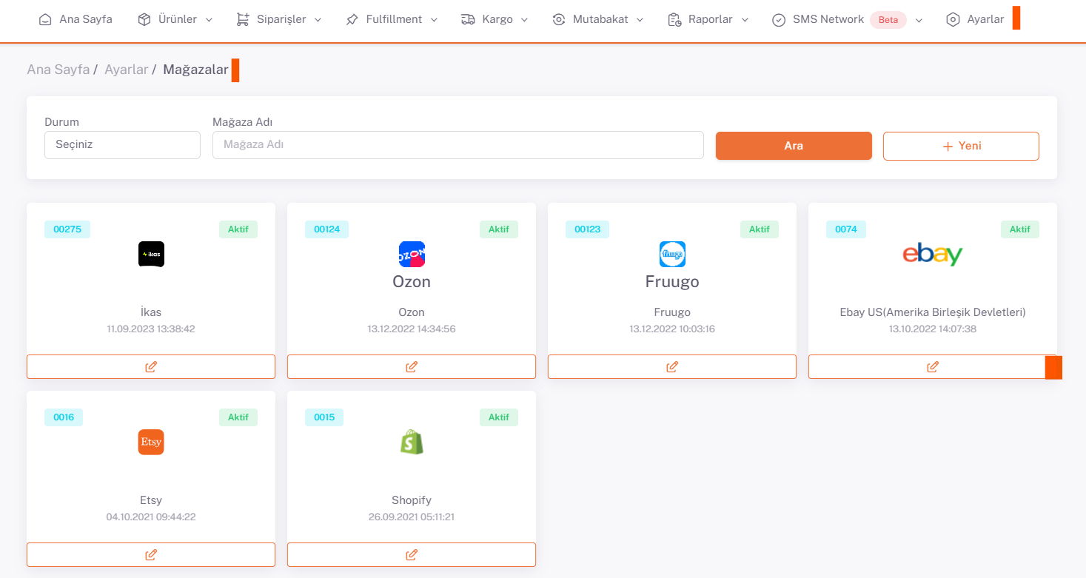Click store ID badge 0016
This screenshot has width=1086, height=578.
pos(64,417)
